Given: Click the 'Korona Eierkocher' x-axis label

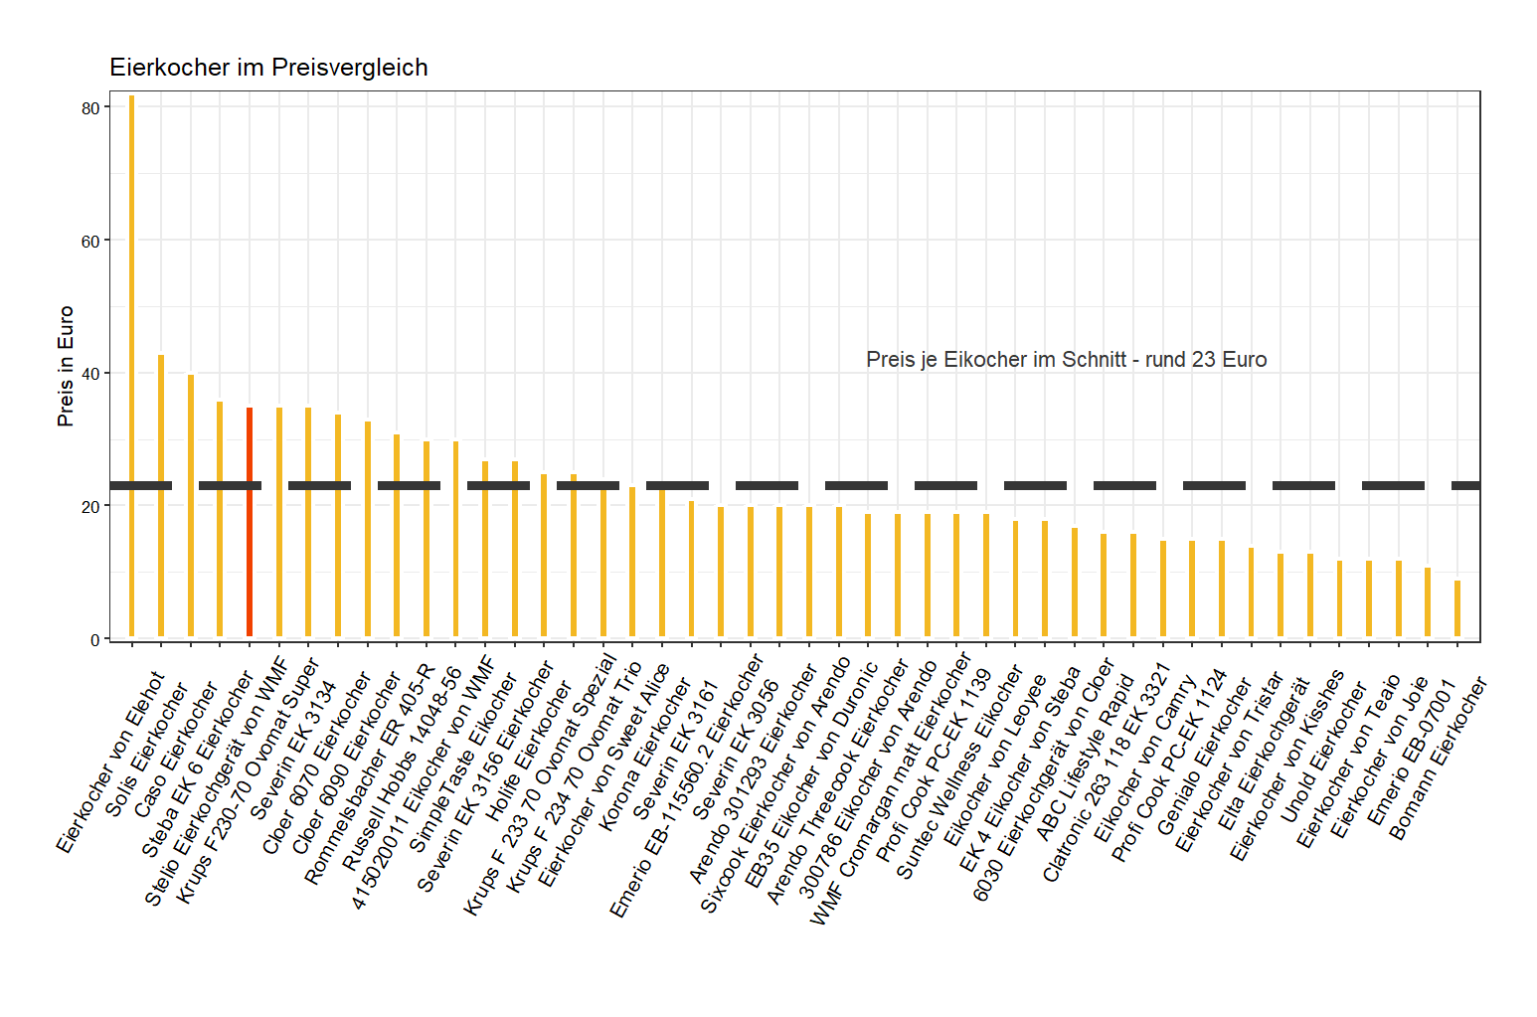Looking at the screenshot, I should pos(646,754).
